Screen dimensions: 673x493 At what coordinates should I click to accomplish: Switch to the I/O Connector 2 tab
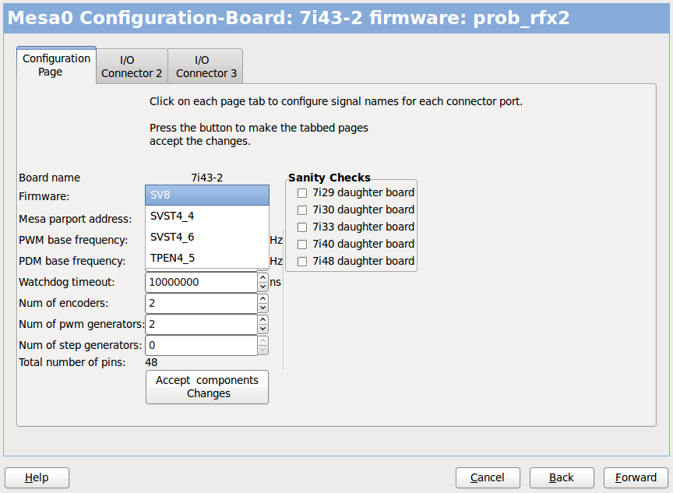pos(132,66)
